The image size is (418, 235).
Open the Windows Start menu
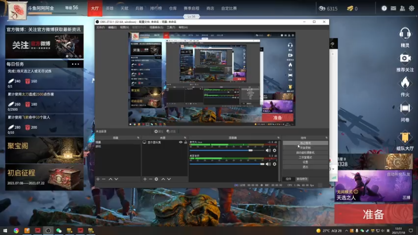tap(5, 230)
